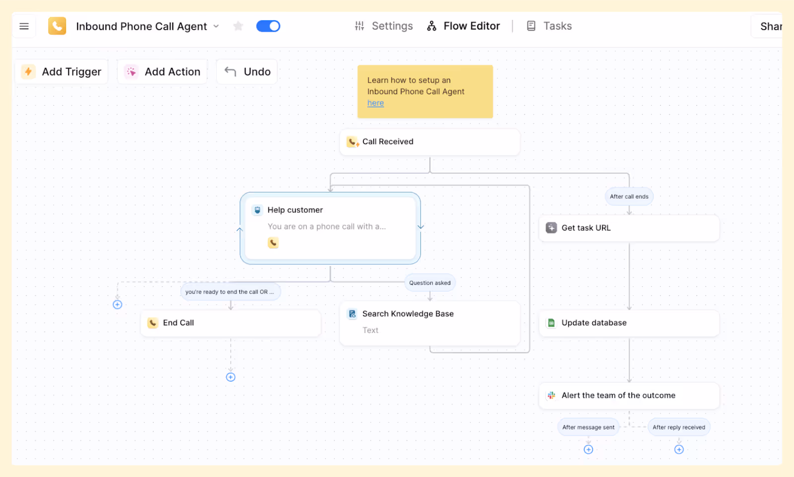Toggle the agent on/off switch
Screen dimensions: 794x477
tap(268, 26)
